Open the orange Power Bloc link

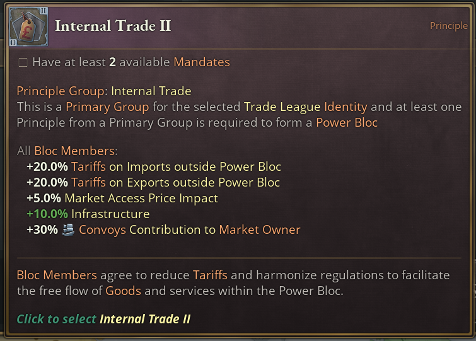[x=347, y=122]
